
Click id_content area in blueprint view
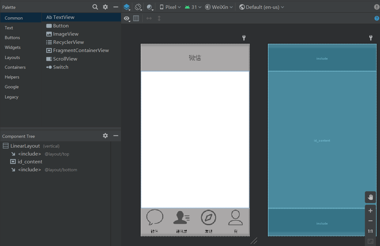coord(322,140)
